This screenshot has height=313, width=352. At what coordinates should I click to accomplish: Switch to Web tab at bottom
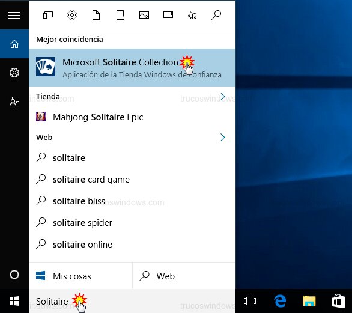click(184, 276)
